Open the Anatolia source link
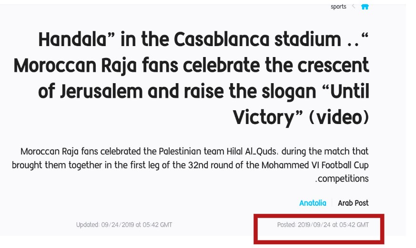The height and width of the screenshot is (248, 416). click(313, 203)
